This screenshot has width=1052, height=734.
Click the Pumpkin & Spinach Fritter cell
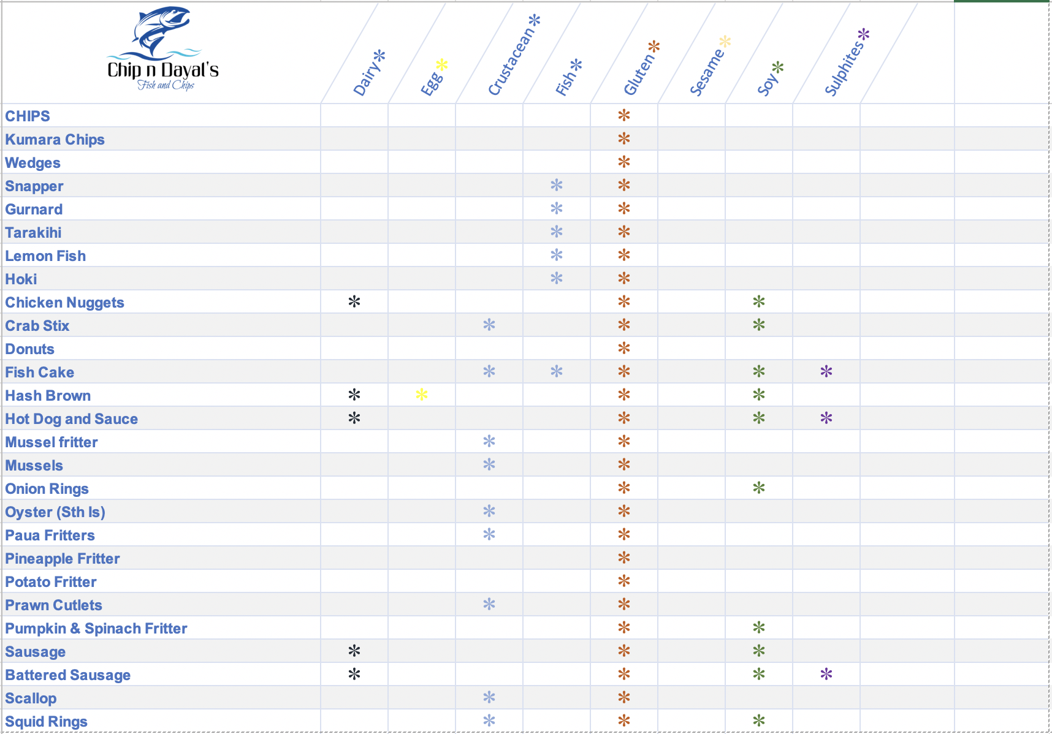click(x=96, y=628)
